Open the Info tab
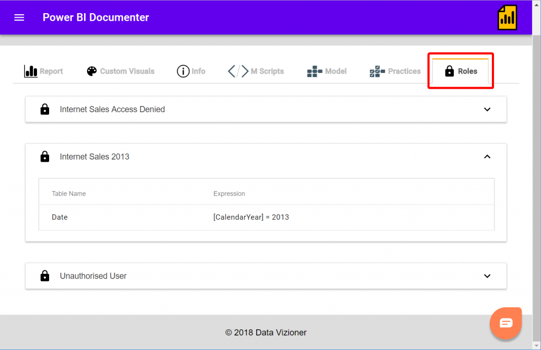 tap(191, 71)
